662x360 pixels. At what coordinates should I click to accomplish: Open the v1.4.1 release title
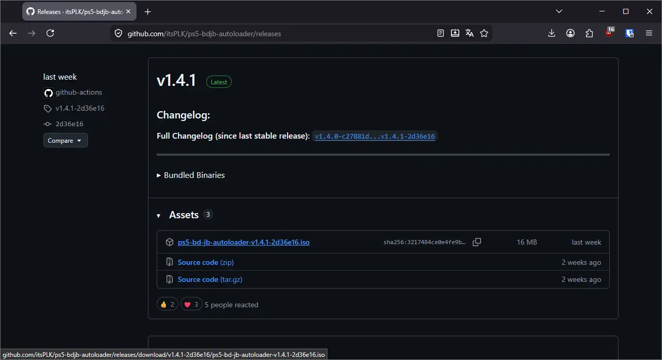(x=176, y=80)
